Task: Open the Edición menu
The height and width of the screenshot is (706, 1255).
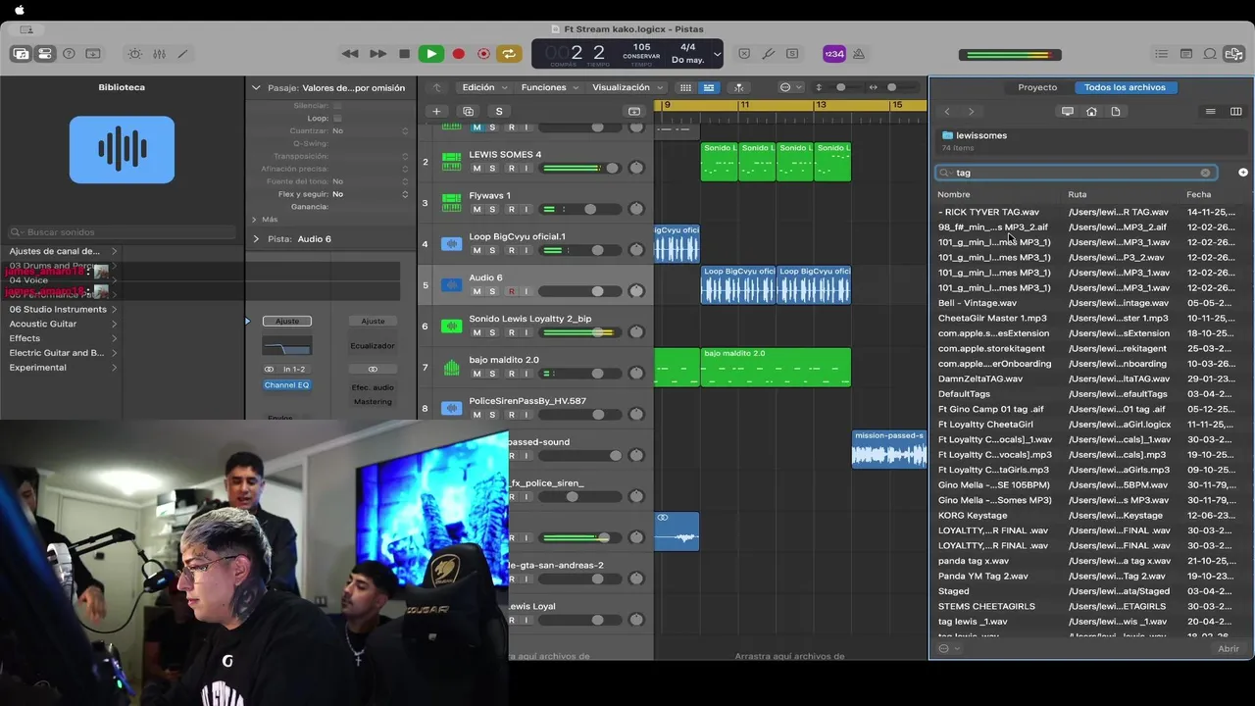Action: click(483, 87)
